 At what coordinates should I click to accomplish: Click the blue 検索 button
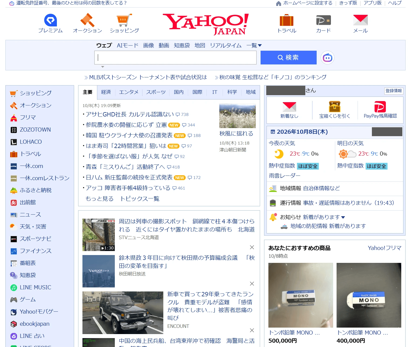pyautogui.click(x=288, y=57)
